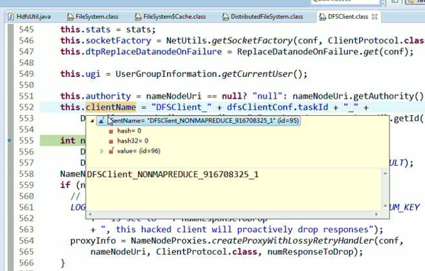Click numResponseToDrop in line 565
This screenshot has width=425, height=271.
click(x=311, y=252)
